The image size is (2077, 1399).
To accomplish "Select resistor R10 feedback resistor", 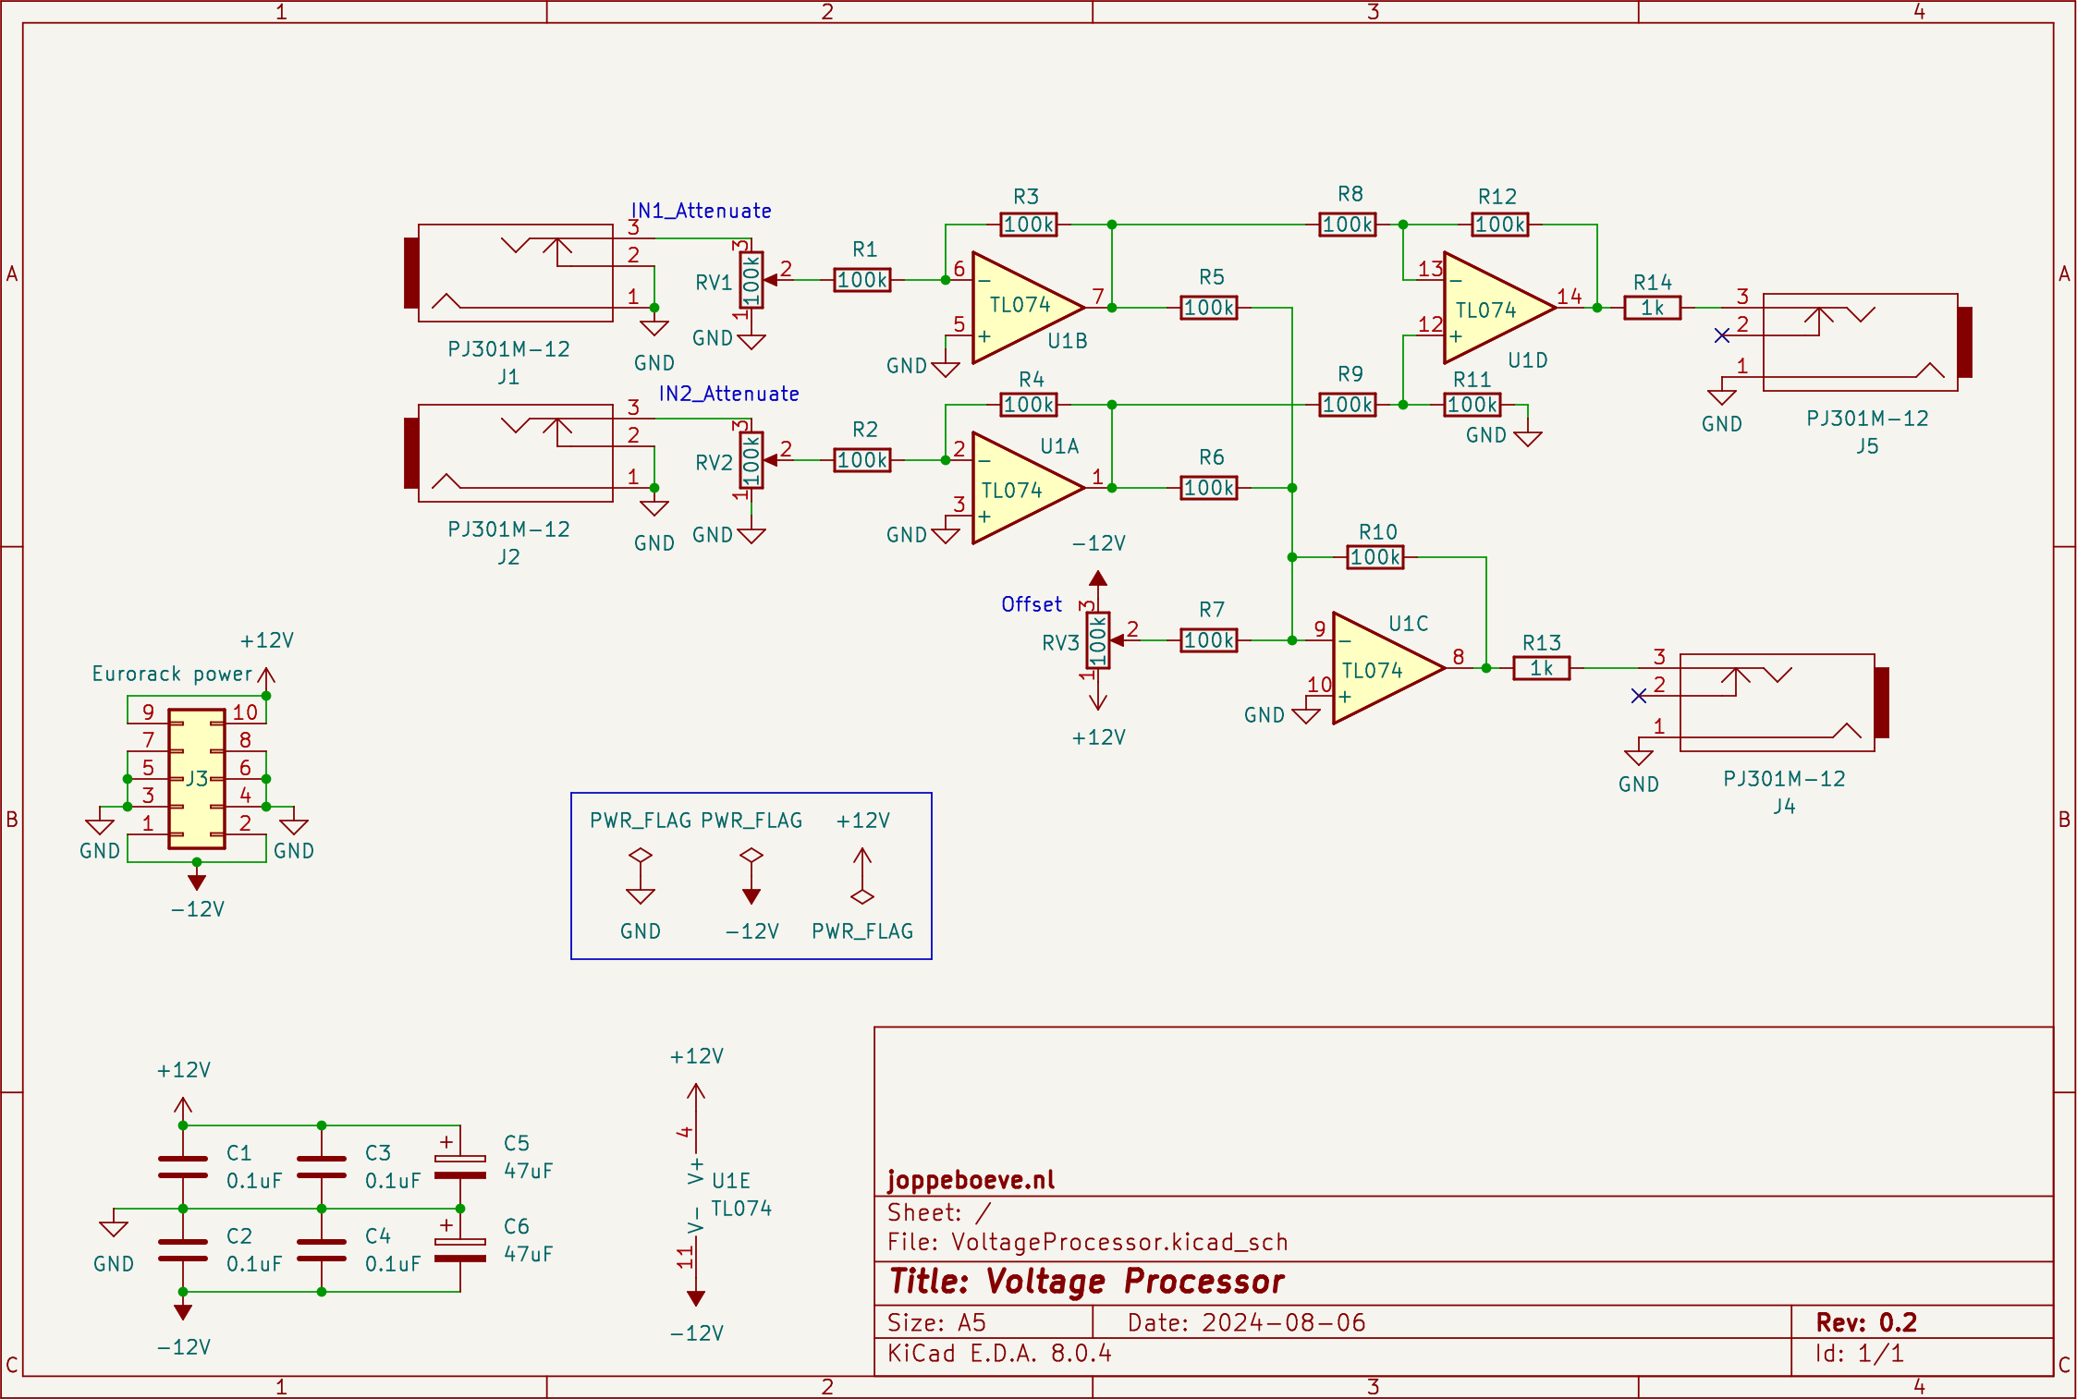I will pos(1374,557).
